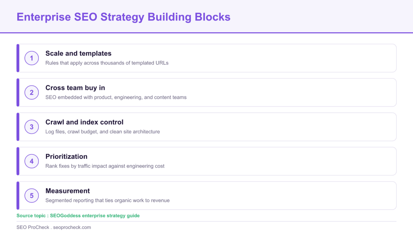Click the slide title 'Enterprise SEO Strategy Building Blocks'
The width and height of the screenshot is (413, 232).
point(123,17)
